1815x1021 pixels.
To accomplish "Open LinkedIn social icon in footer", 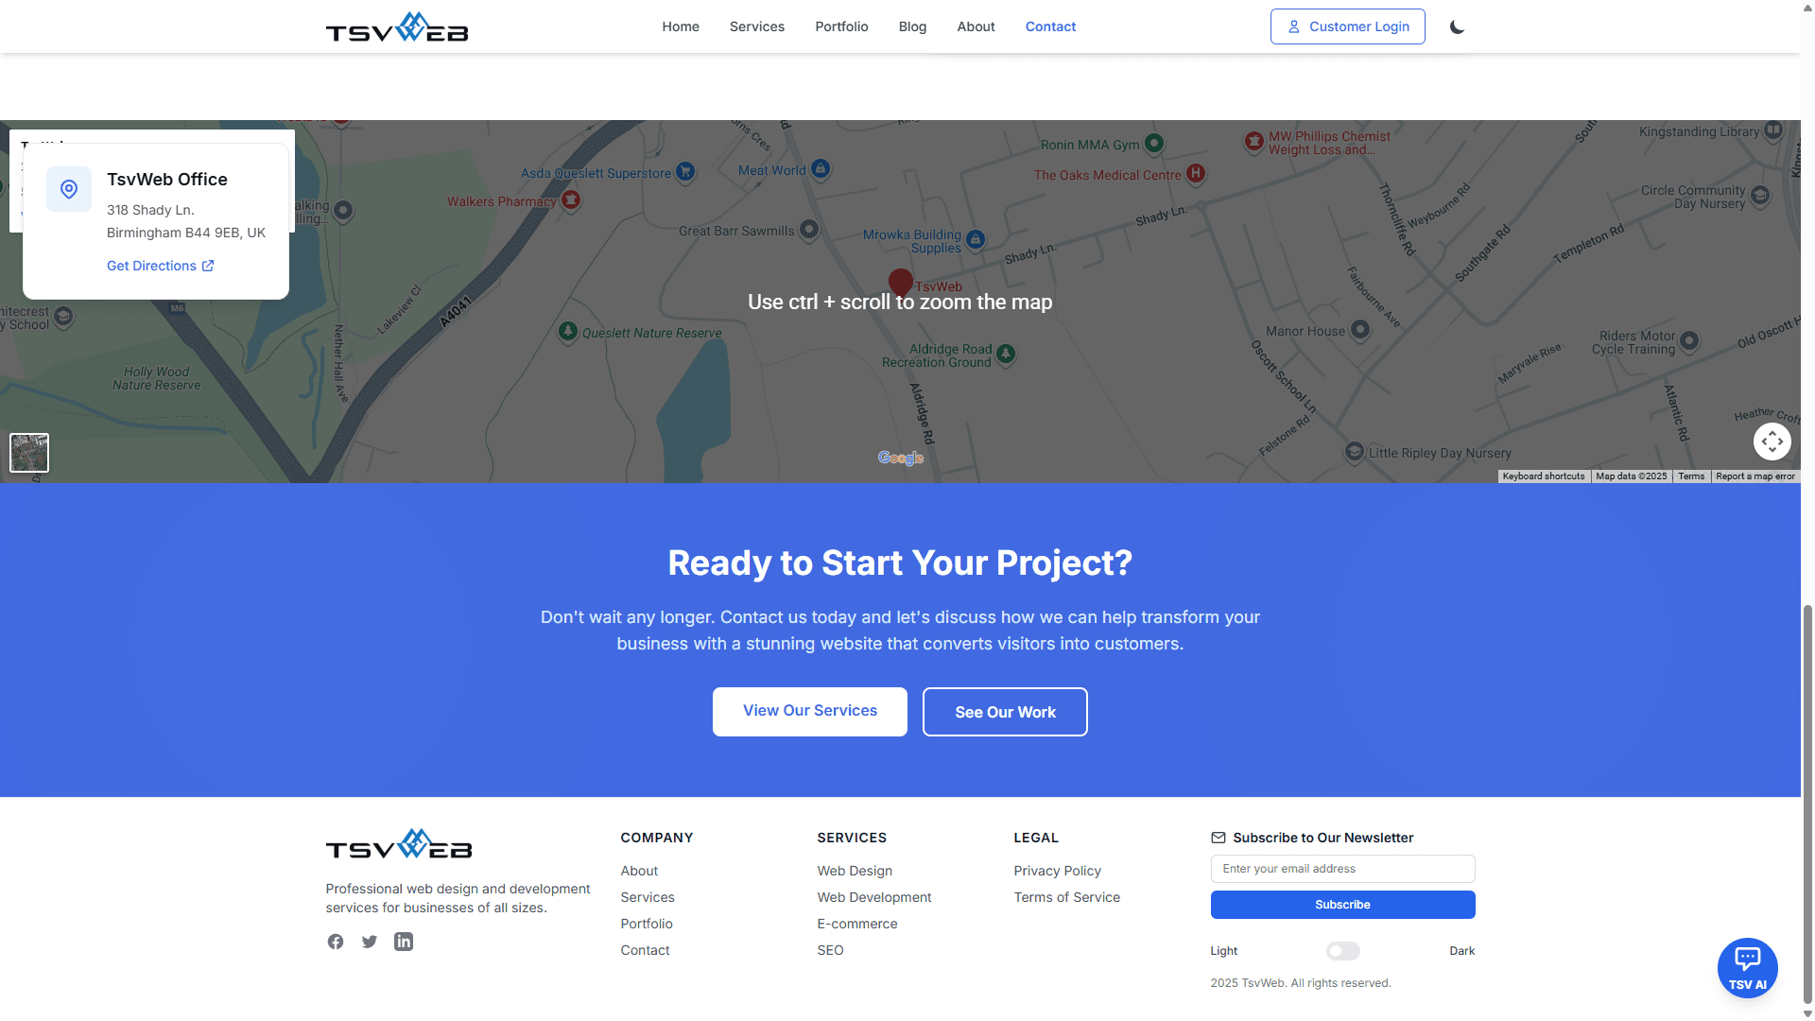I will pyautogui.click(x=404, y=942).
